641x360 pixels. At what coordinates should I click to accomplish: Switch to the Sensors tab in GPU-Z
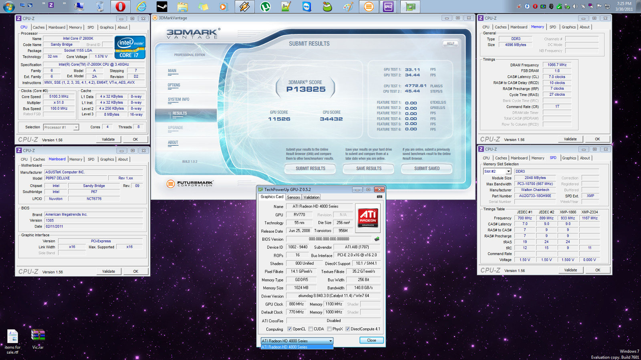(293, 197)
